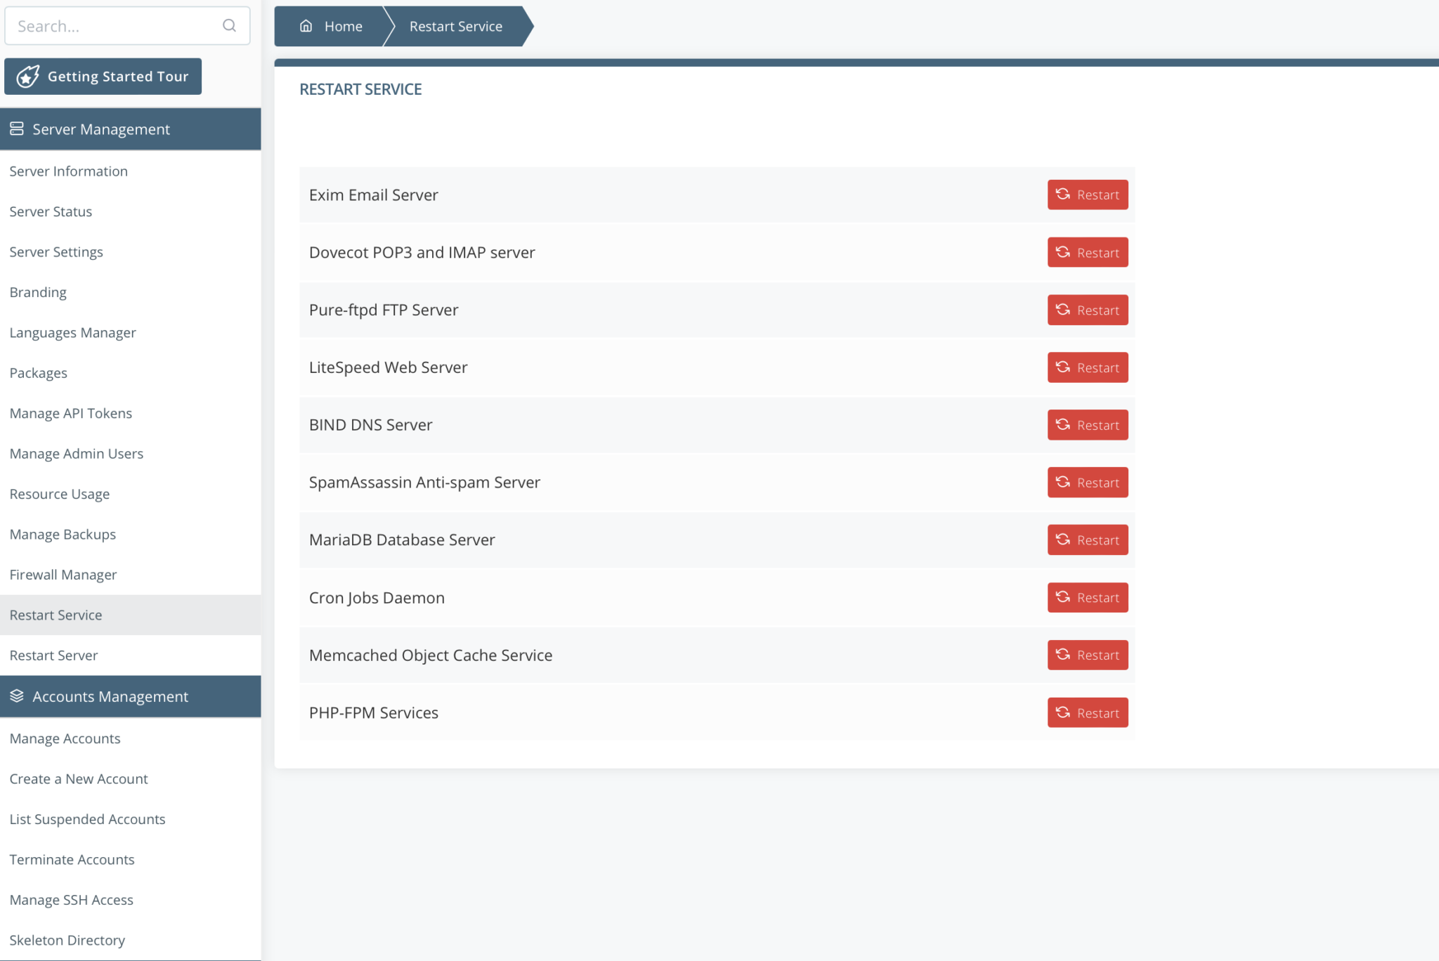Screen dimensions: 1439x961
Task: Go to Manage Backups page
Action: [63, 535]
